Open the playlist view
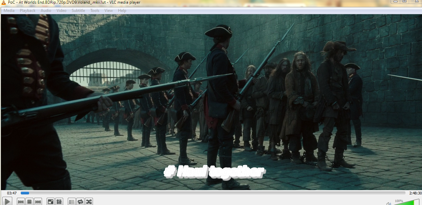 (x=72, y=202)
